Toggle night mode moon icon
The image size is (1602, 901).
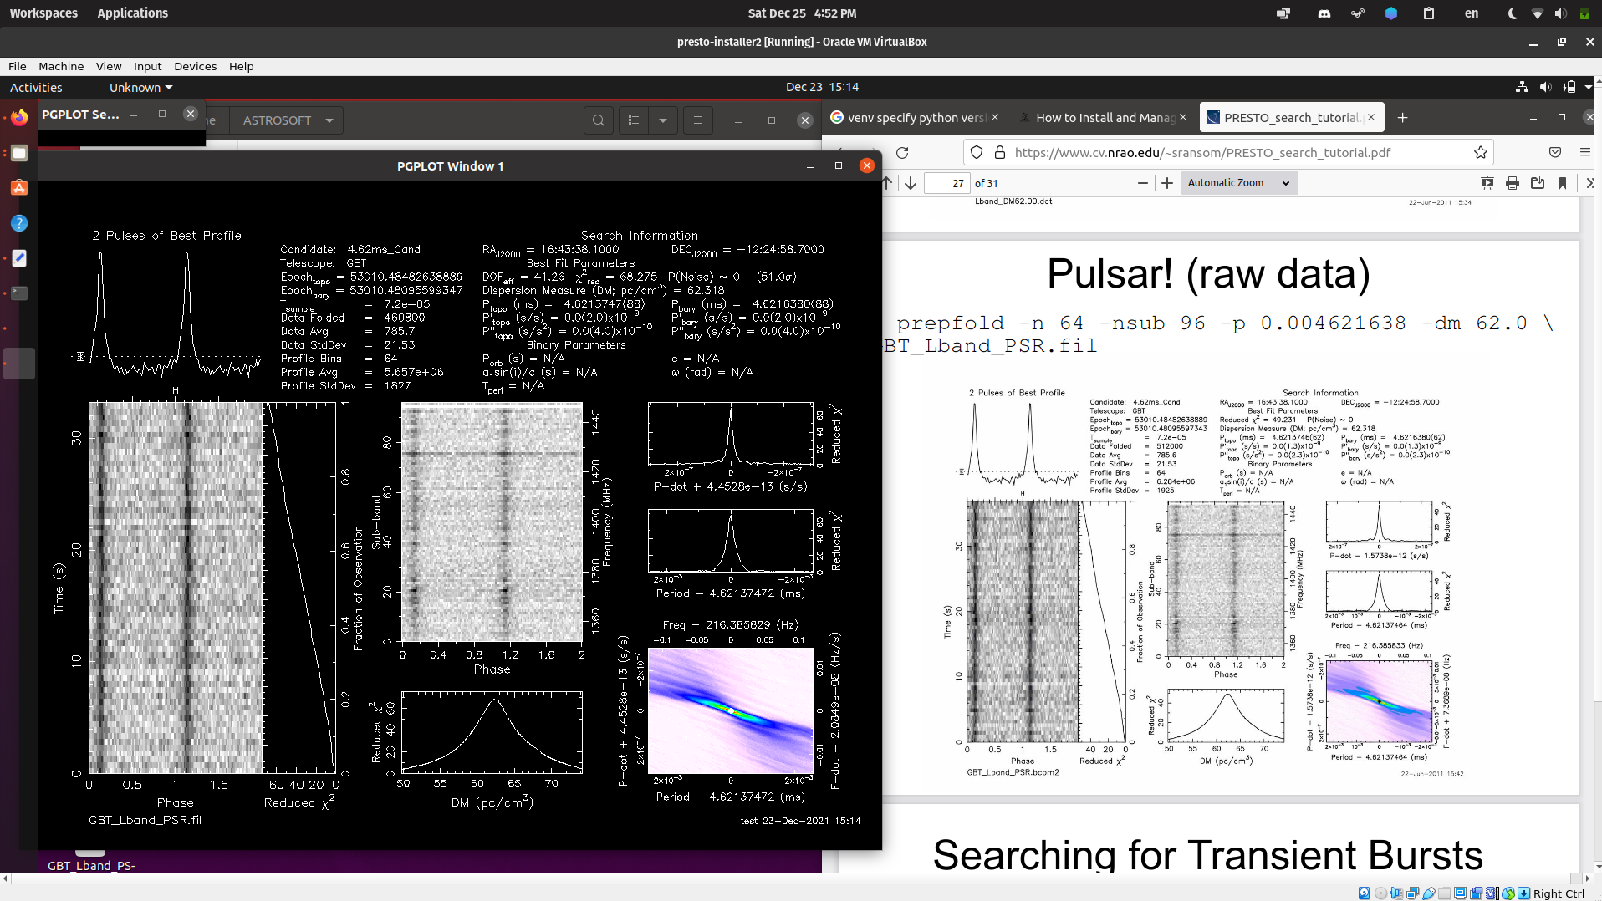click(x=1513, y=13)
